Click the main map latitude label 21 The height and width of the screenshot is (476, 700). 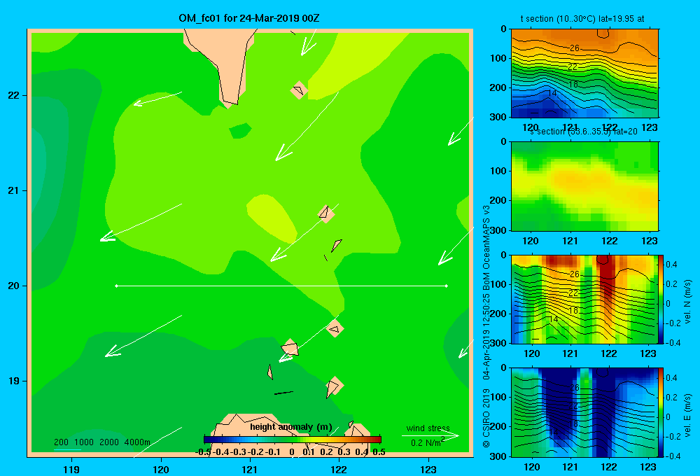click(14, 190)
